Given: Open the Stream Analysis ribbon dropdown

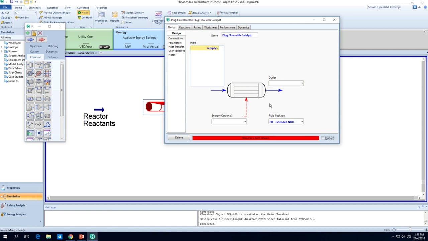Looking at the screenshot, I should (200, 13).
